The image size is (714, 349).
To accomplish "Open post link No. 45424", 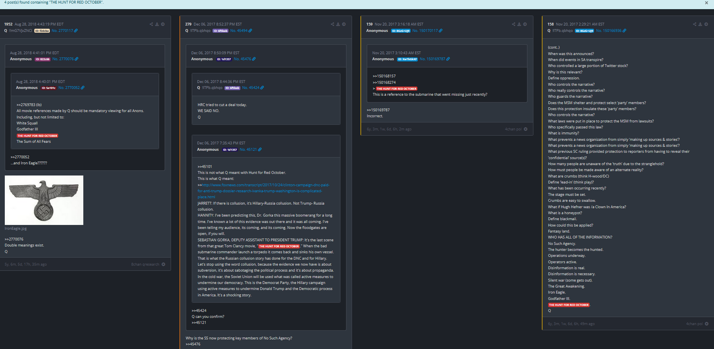I will coord(251,88).
